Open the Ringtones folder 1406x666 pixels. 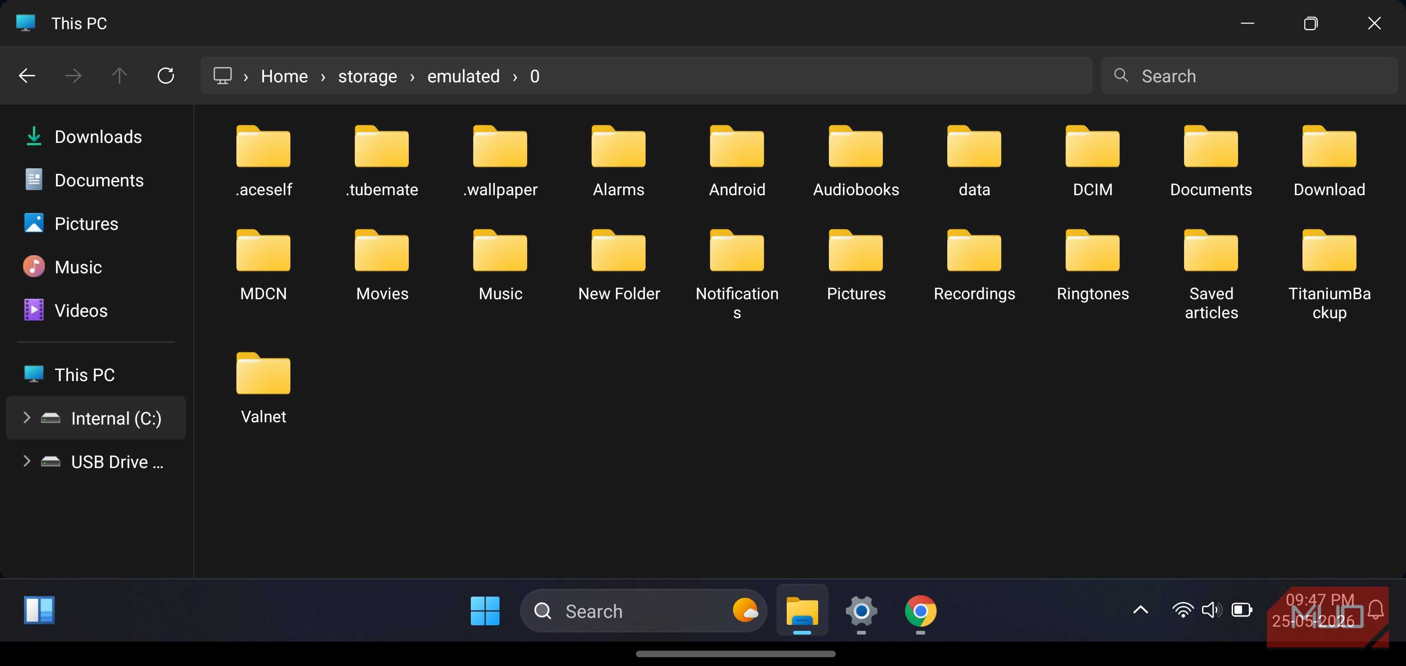click(1093, 265)
